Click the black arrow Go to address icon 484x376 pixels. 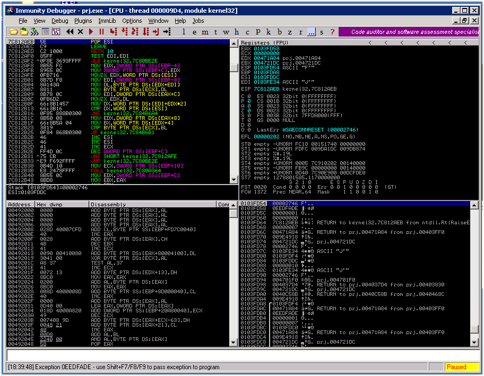coord(167,32)
